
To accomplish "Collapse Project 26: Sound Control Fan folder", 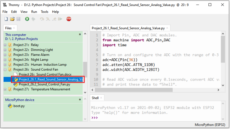I will tap(5, 70).
